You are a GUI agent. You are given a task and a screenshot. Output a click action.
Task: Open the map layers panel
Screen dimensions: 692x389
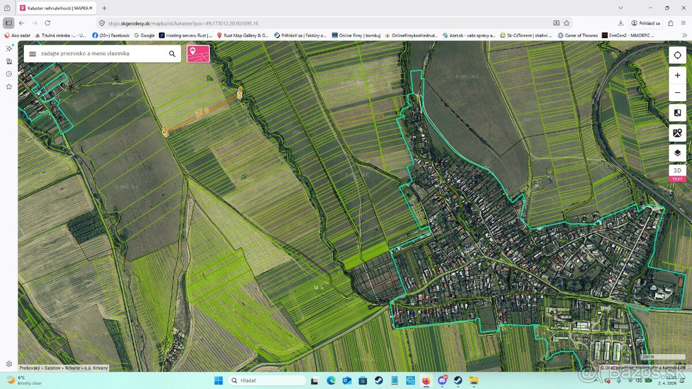(x=677, y=153)
